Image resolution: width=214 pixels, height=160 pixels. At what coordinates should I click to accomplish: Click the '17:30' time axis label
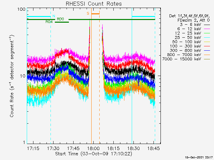point(53,148)
